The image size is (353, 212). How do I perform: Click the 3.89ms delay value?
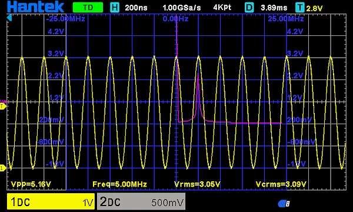[274, 8]
